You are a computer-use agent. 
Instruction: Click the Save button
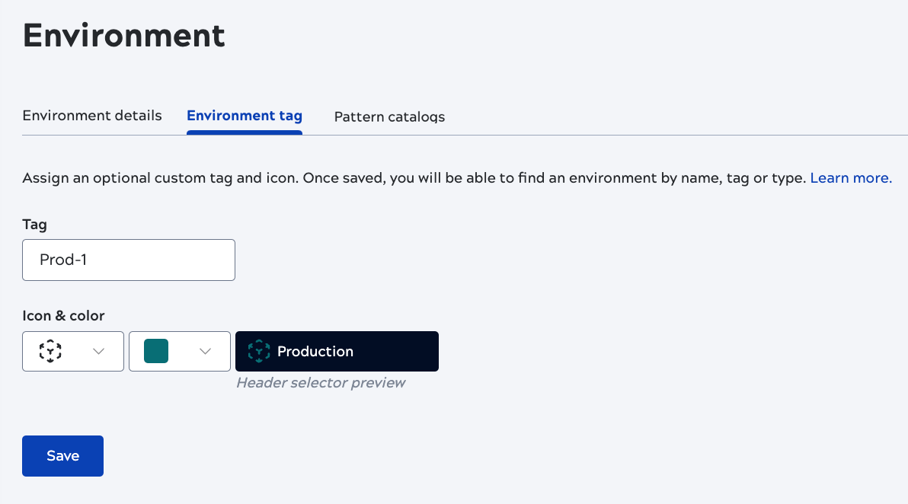point(62,455)
